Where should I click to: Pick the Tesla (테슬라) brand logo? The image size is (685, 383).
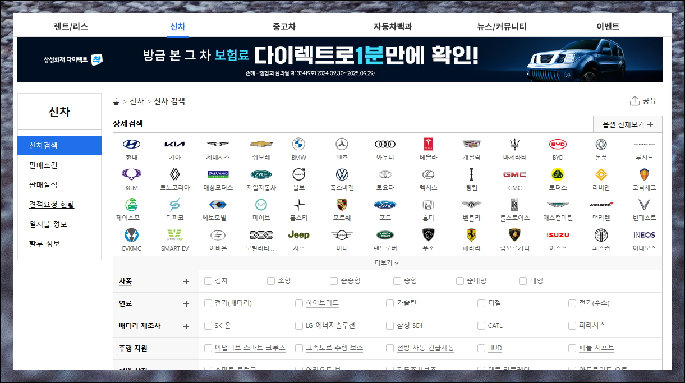pos(429,144)
